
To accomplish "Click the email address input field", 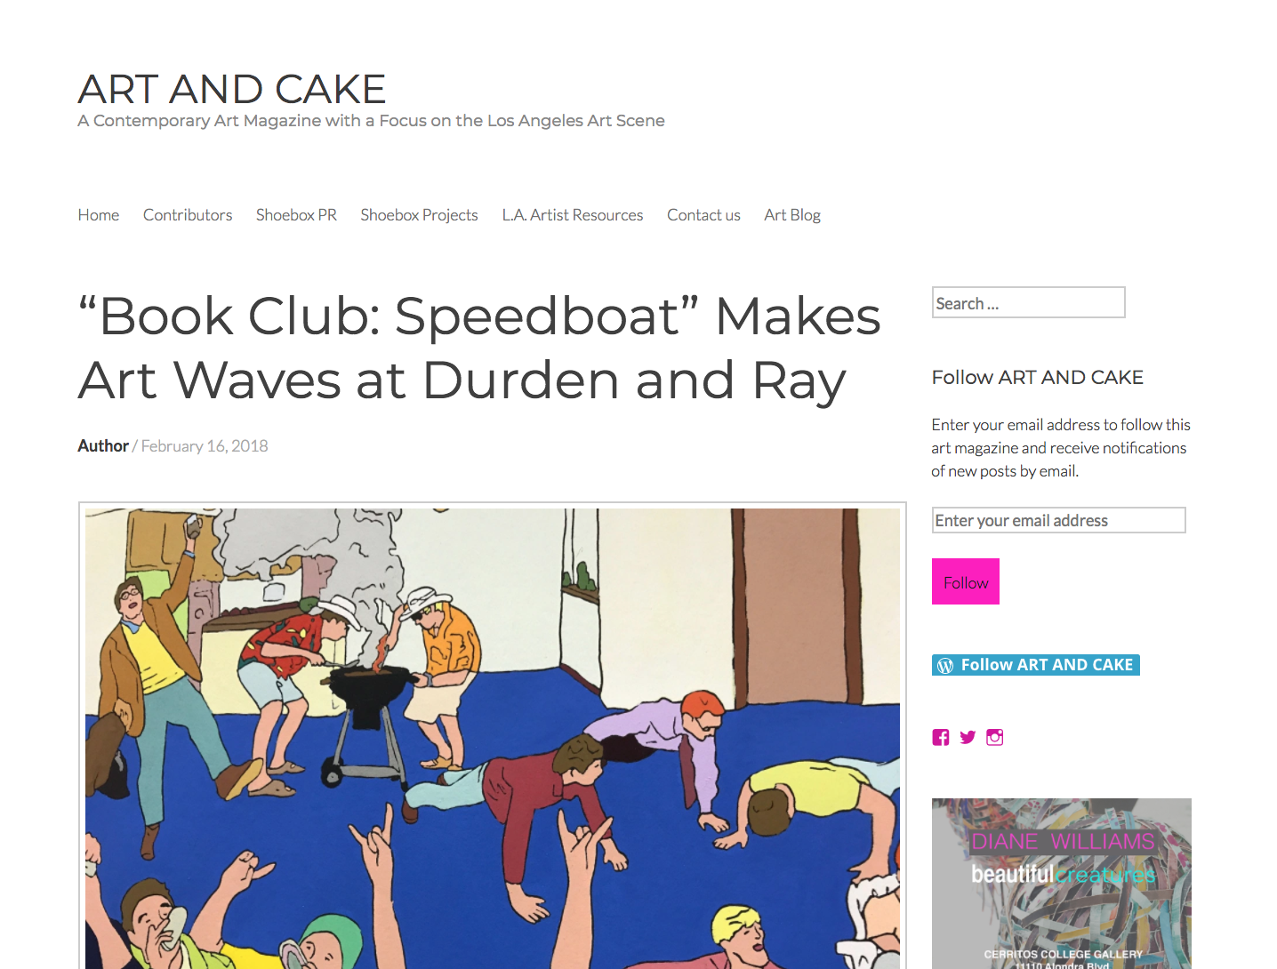I will [x=1059, y=520].
